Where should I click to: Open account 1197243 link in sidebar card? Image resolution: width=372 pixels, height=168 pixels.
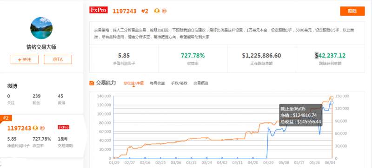[x=19, y=128]
